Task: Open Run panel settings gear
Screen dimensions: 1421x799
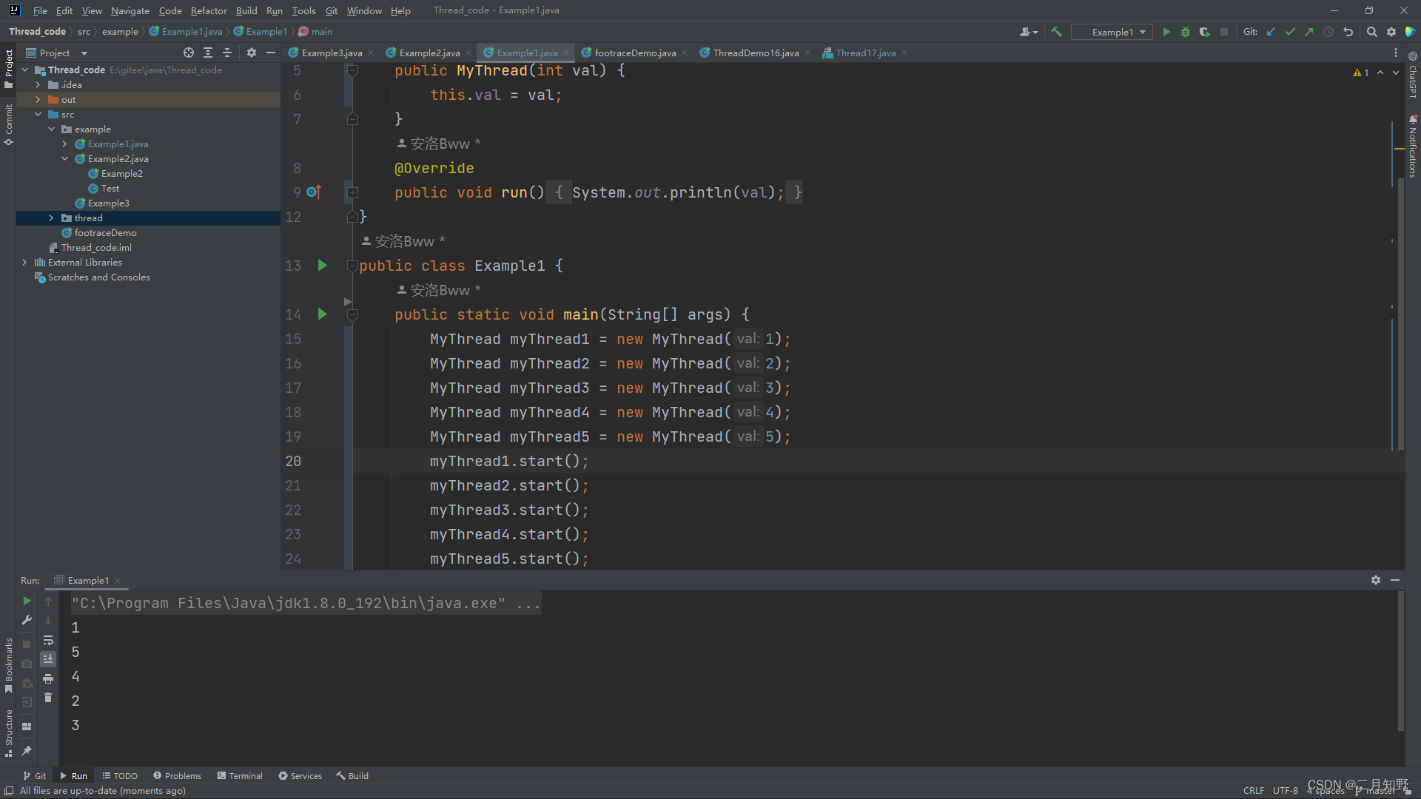Action: point(1376,580)
